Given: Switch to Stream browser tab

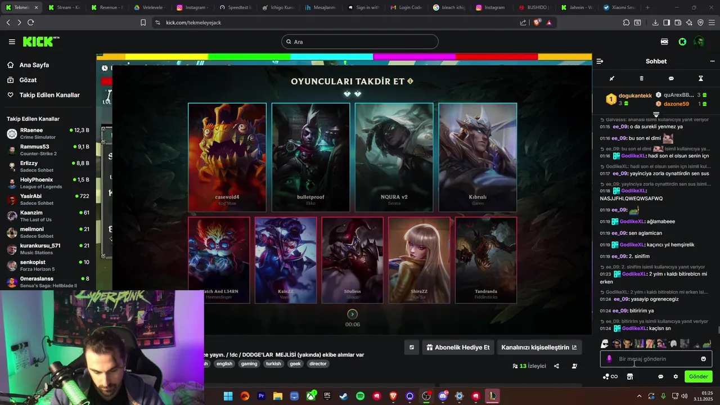Looking at the screenshot, I should pyautogui.click(x=64, y=8).
